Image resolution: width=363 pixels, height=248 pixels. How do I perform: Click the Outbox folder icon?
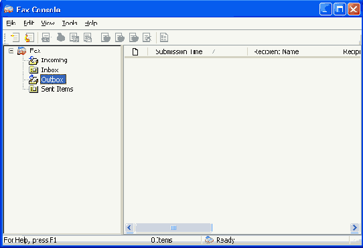tap(33, 80)
